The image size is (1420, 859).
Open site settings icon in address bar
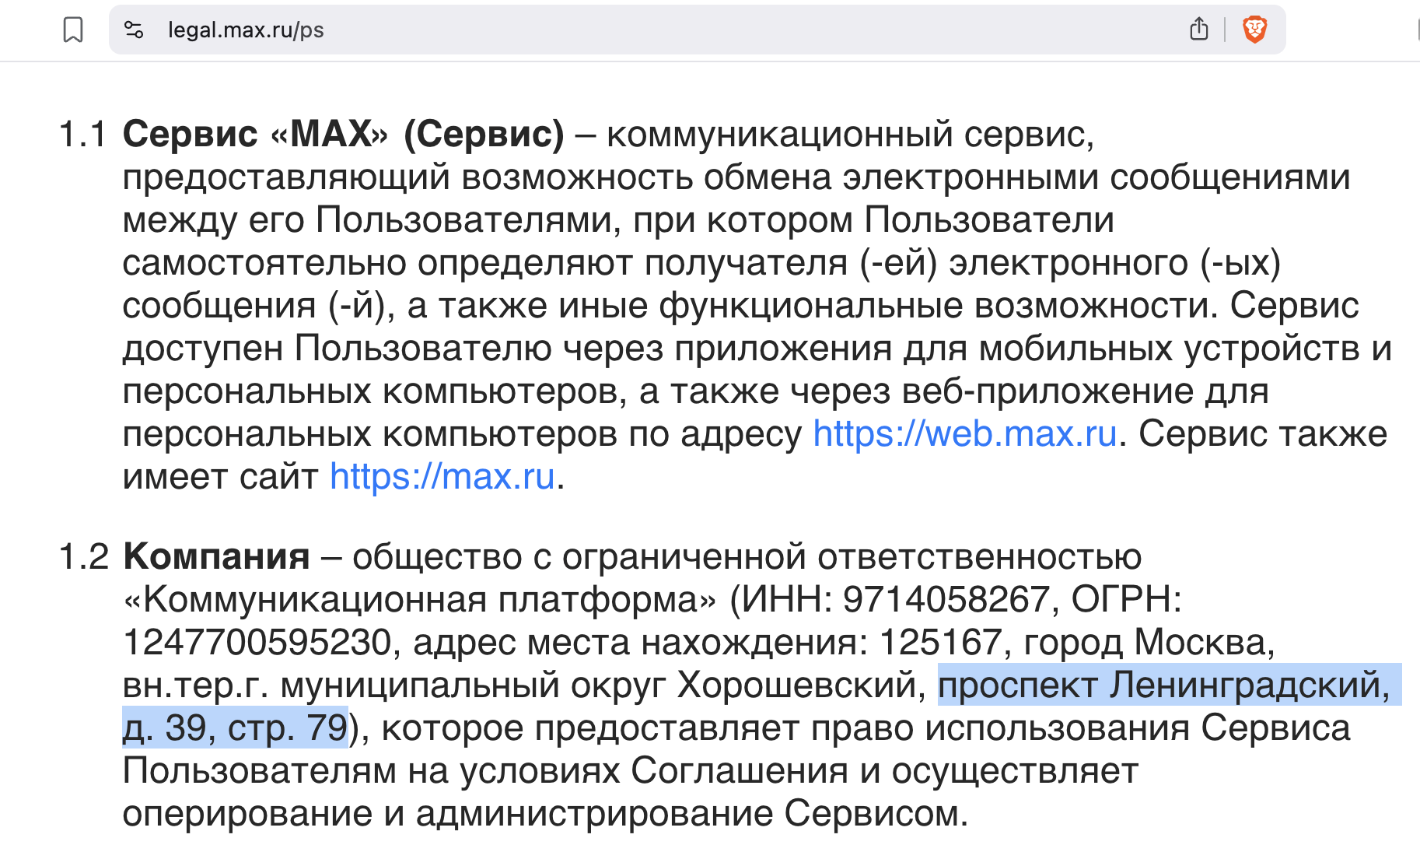click(x=134, y=30)
